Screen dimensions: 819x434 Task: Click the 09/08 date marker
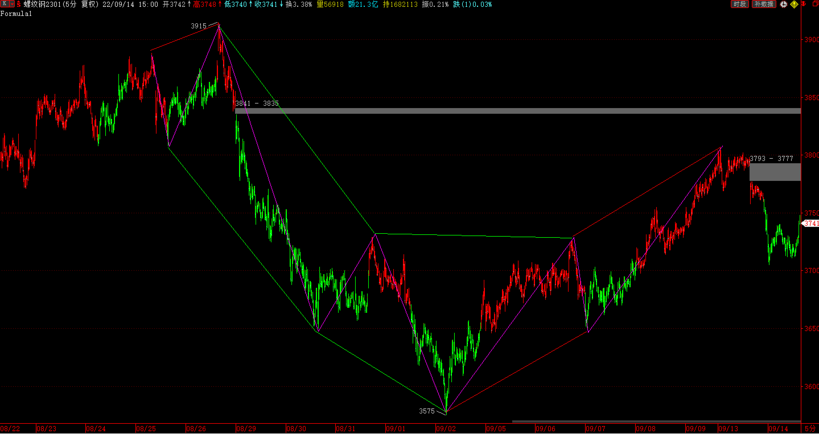point(645,429)
